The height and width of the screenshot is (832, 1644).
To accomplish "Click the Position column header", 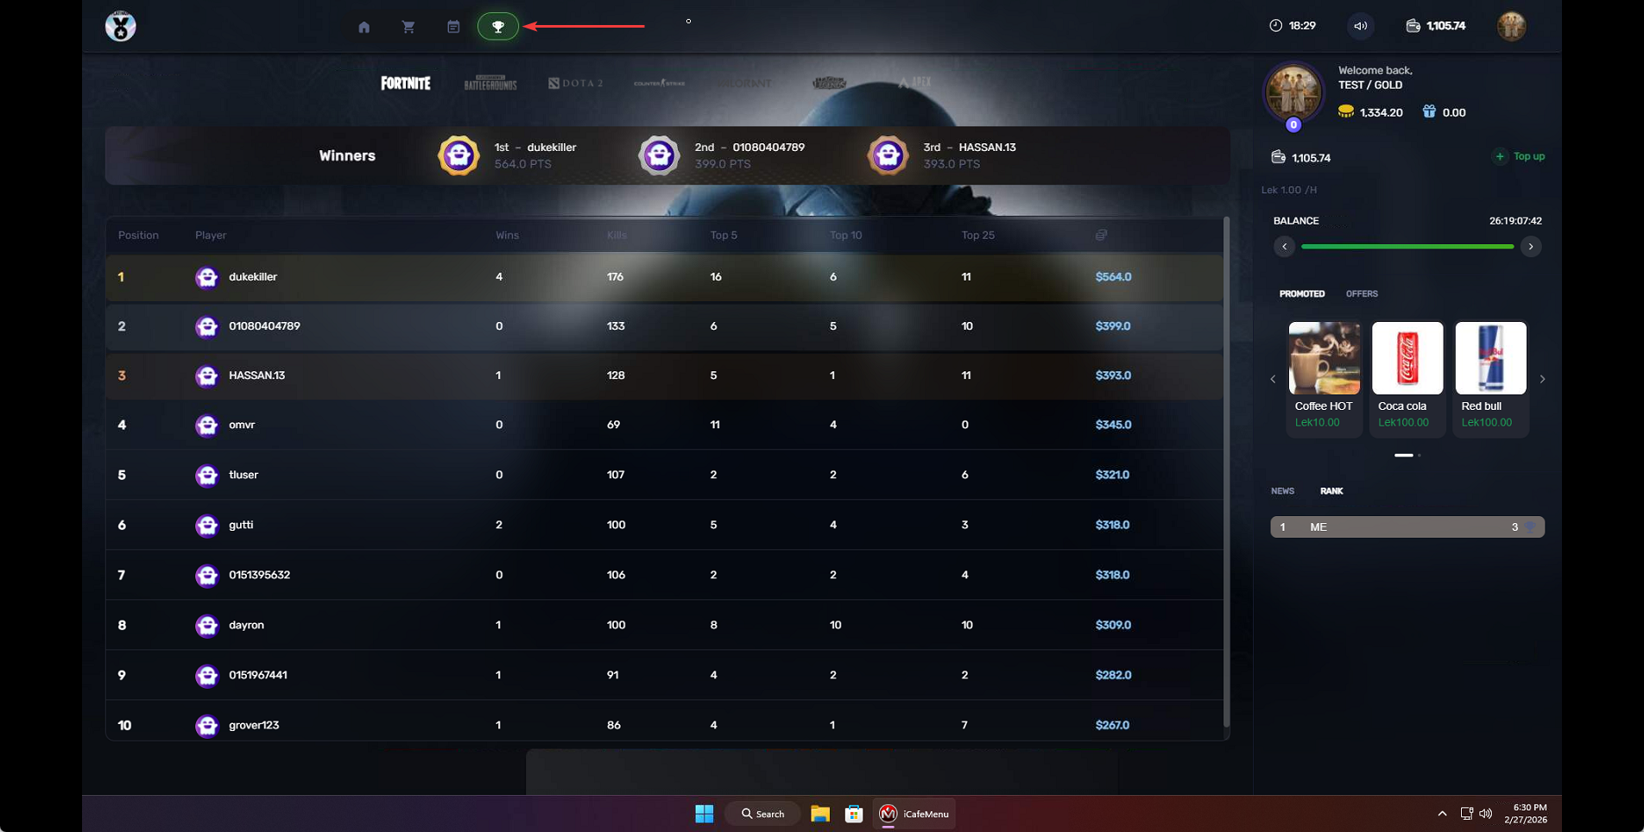I will coord(138,235).
